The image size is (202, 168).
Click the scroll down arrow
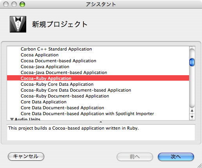pos(192,117)
